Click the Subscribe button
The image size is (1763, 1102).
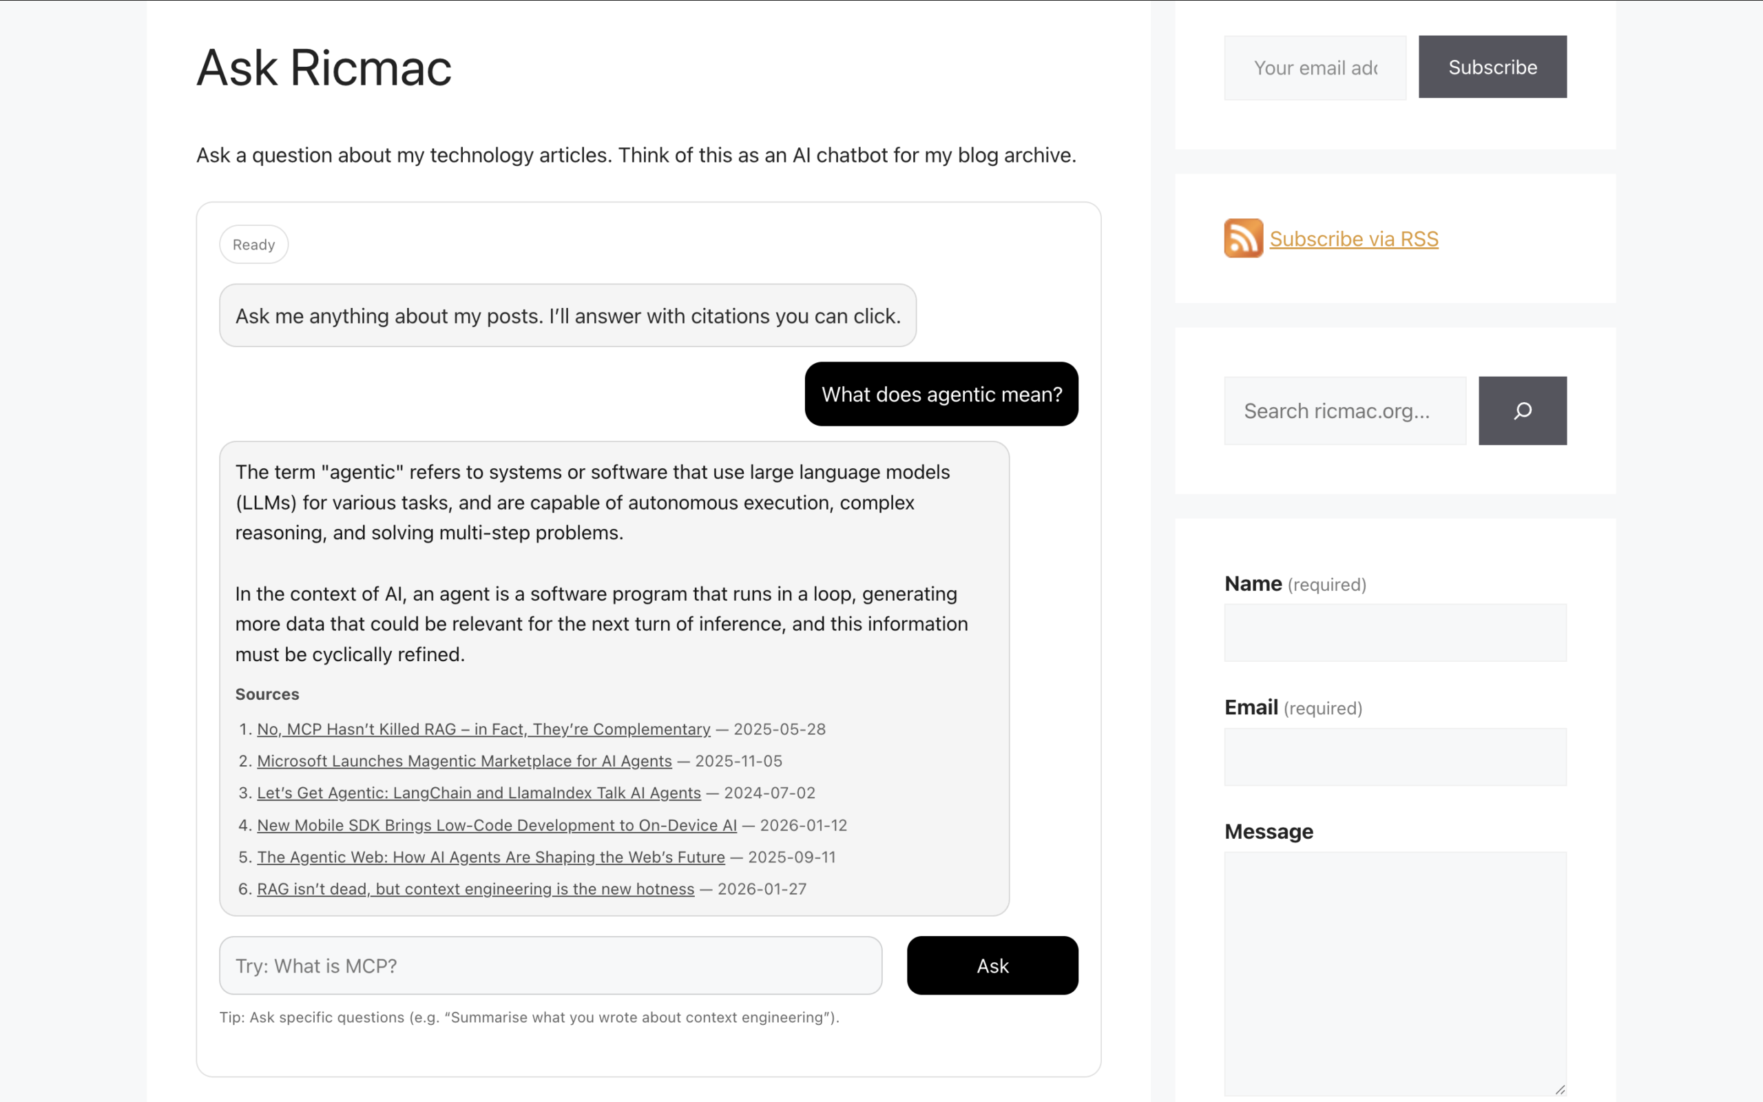[1492, 66]
